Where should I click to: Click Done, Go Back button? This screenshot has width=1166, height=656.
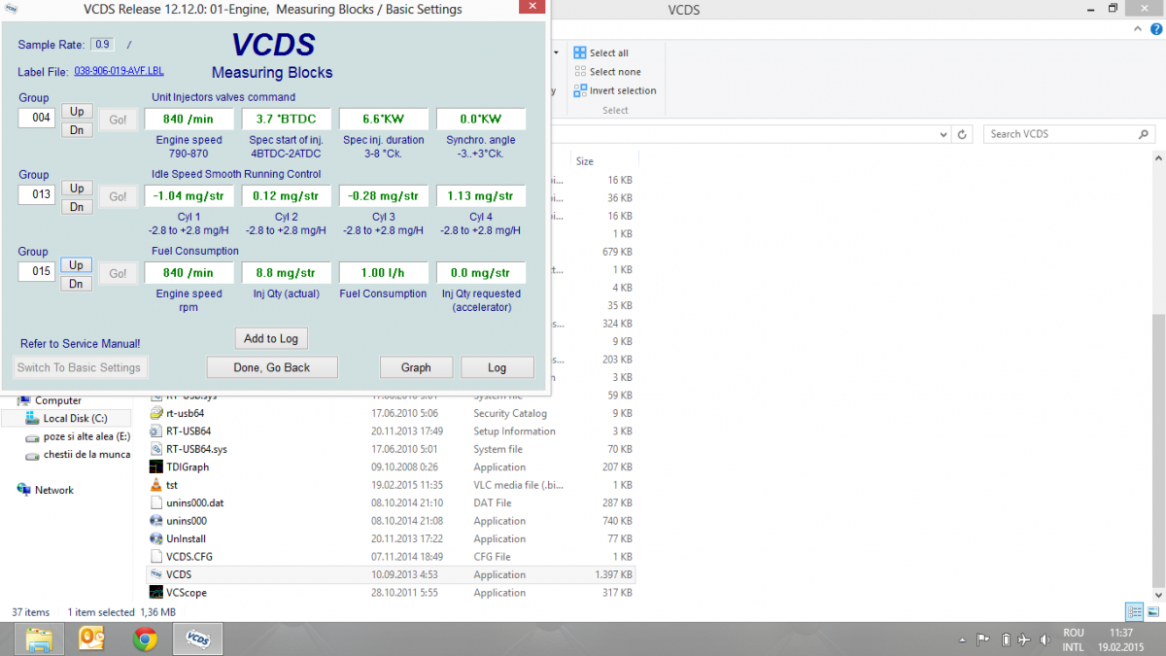272,367
